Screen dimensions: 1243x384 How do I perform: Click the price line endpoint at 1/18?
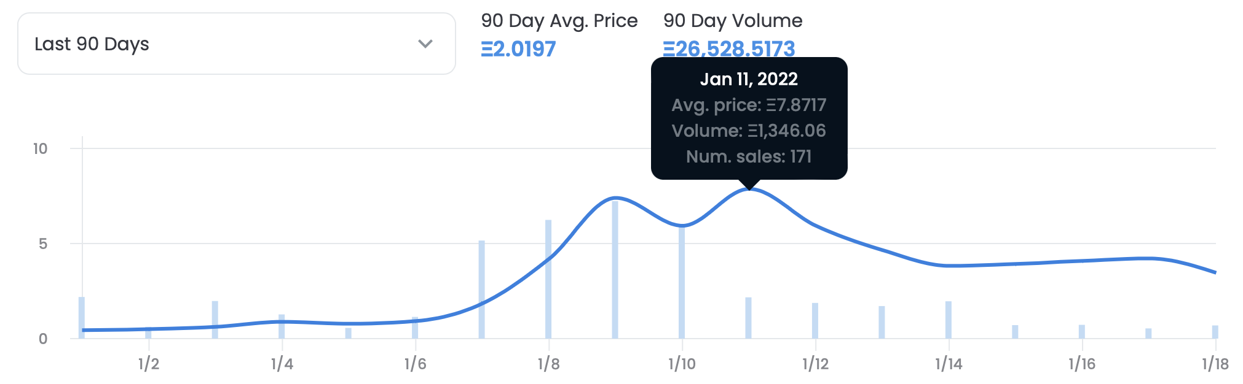pos(1215,272)
